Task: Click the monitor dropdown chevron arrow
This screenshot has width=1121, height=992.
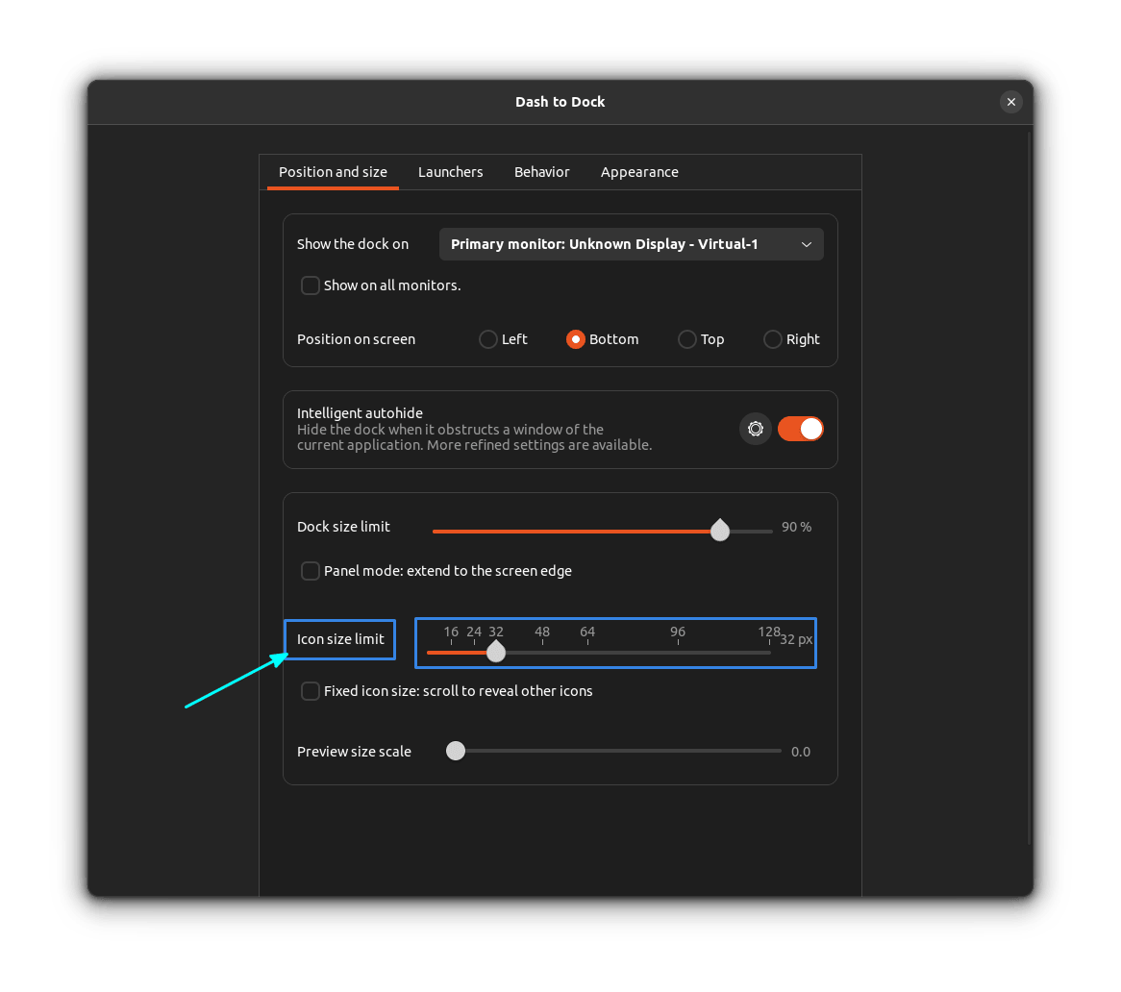Action: [807, 244]
